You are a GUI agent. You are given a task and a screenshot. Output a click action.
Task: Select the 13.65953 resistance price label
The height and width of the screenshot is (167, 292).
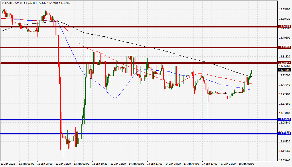click(284, 47)
